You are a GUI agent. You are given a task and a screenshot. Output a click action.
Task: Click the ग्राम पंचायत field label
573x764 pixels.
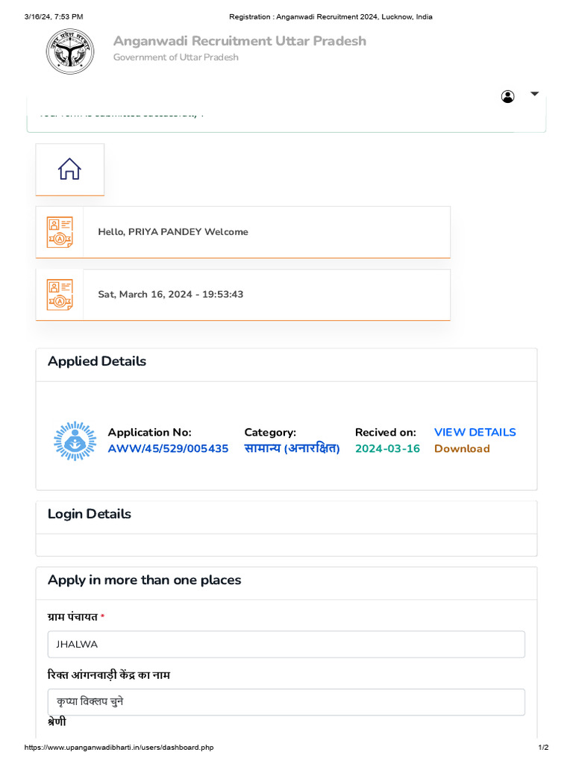point(72,617)
